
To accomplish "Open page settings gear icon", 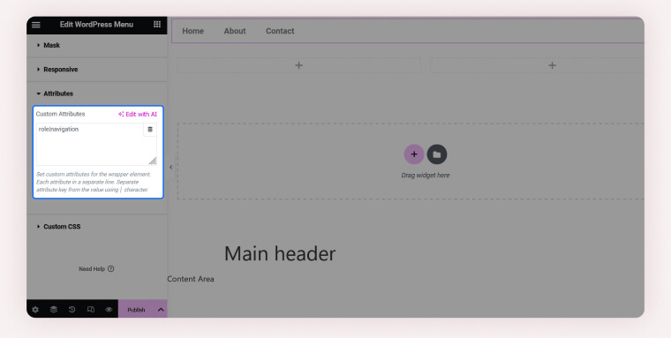I will [x=35, y=310].
